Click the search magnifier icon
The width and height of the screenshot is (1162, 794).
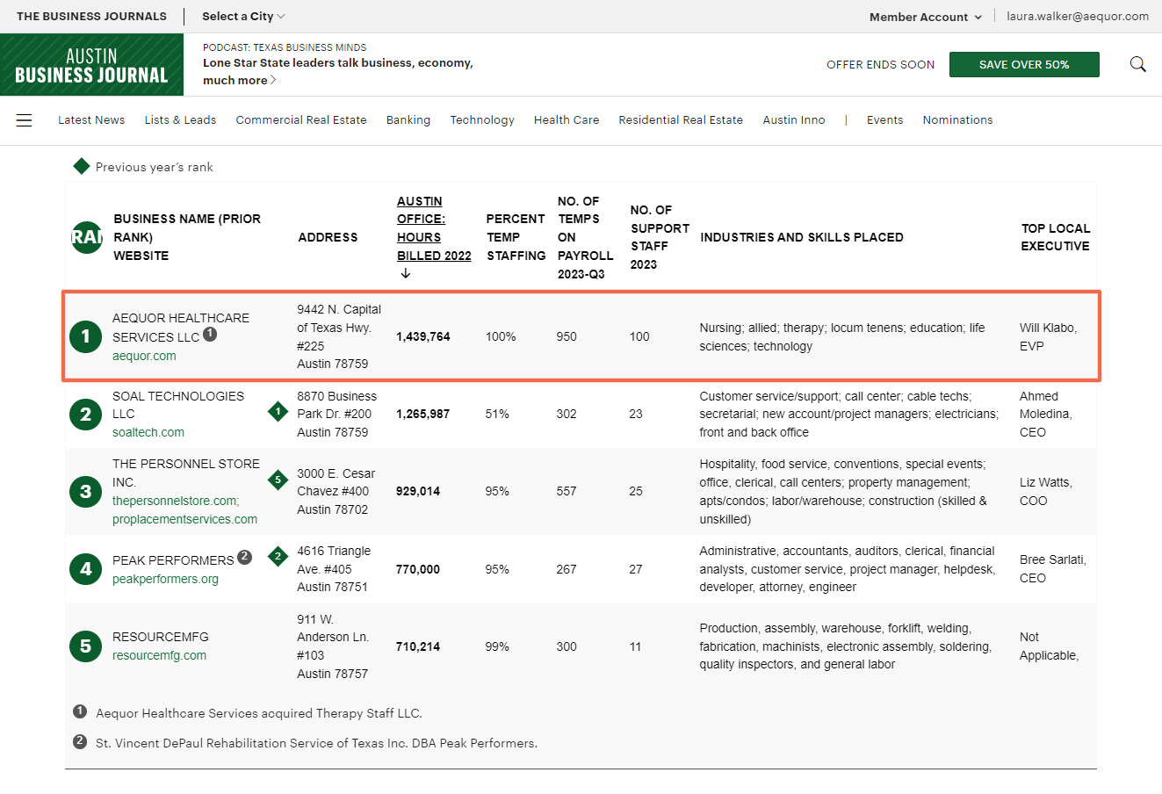tap(1137, 64)
